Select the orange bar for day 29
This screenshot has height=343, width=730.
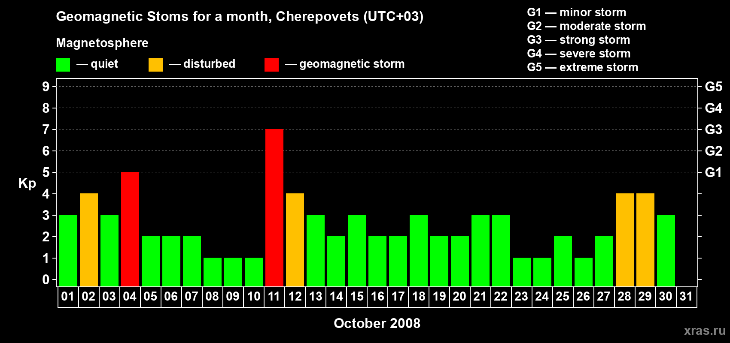[x=645, y=240]
